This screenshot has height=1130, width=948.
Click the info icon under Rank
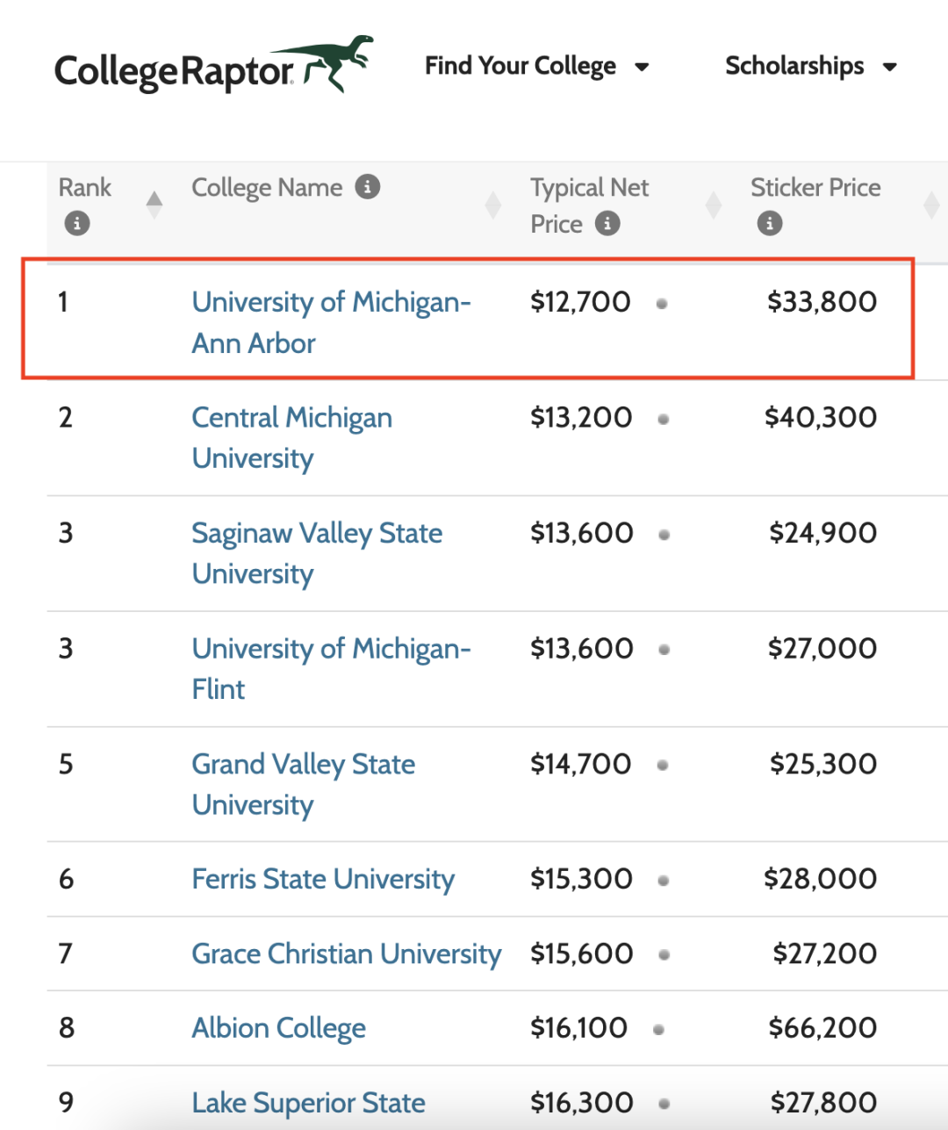pos(77,224)
